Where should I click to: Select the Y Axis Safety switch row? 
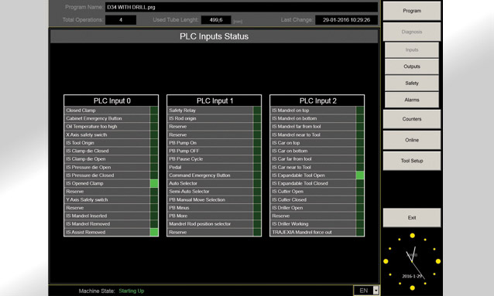[111, 199]
